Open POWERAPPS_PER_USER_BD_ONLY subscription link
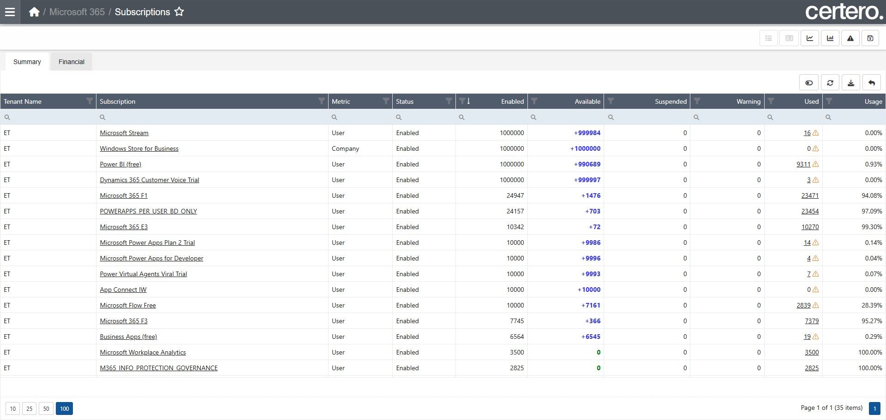Image resolution: width=886 pixels, height=420 pixels. [x=149, y=211]
